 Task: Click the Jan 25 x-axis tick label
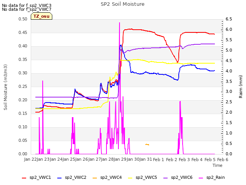[69, 160]
